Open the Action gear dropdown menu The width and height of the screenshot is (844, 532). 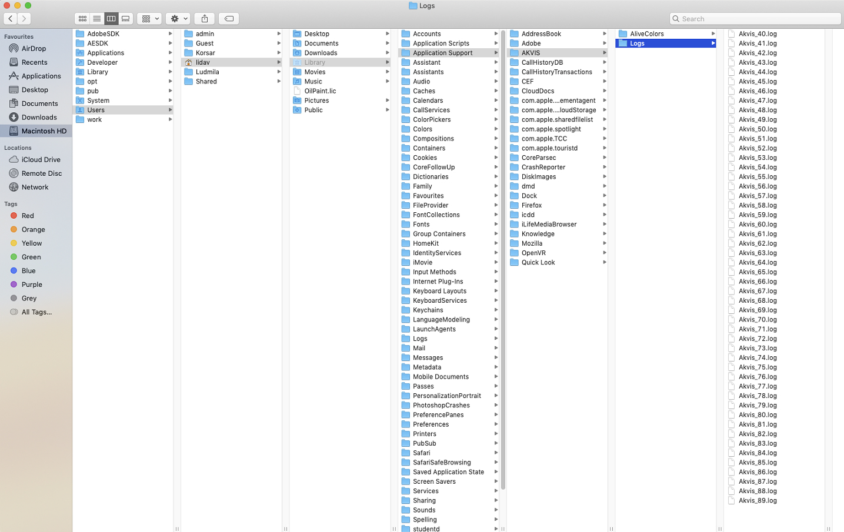[178, 19]
